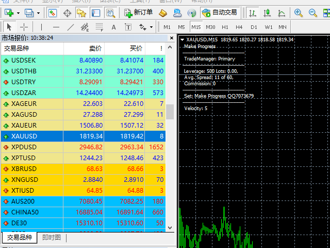The height and width of the screenshot is (248, 330).
Task: Select the horizontal line drawing tool
Action: (x=56, y=27)
